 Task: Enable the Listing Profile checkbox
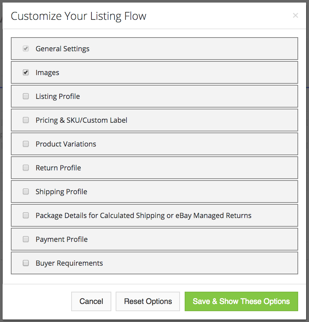[26, 96]
